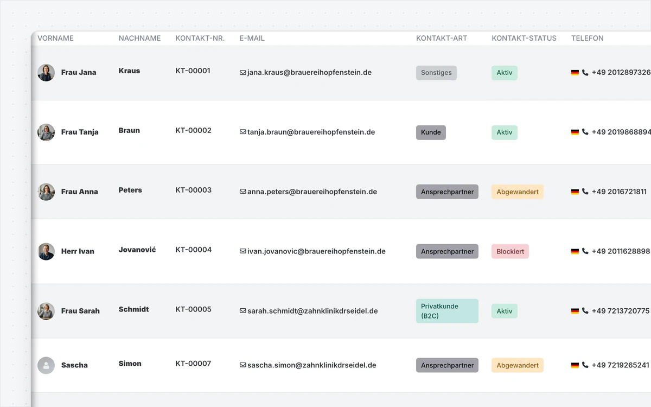The height and width of the screenshot is (407, 651).
Task: Select the Privatkunde (B2C) badge
Action: [x=447, y=311]
